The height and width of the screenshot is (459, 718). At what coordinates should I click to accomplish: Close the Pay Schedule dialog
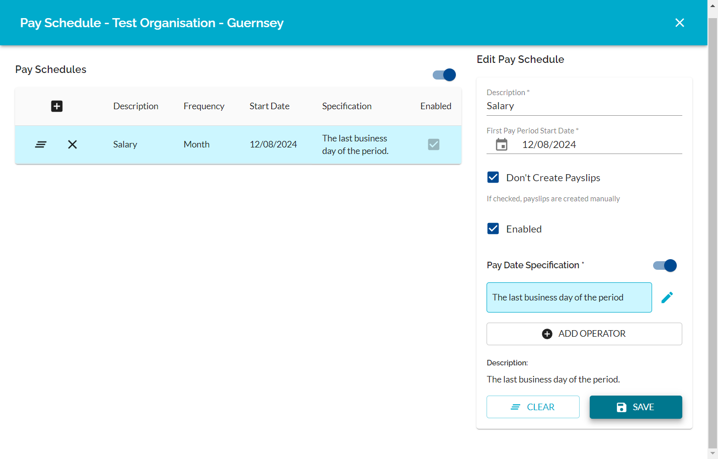[x=679, y=23]
